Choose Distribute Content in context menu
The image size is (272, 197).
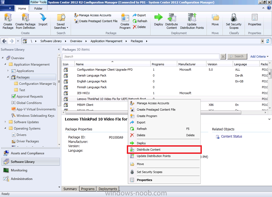pos(164,150)
